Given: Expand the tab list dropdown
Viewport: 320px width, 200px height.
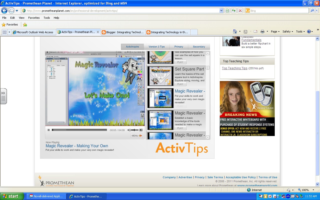Looking at the screenshot, I should pos(9,32).
